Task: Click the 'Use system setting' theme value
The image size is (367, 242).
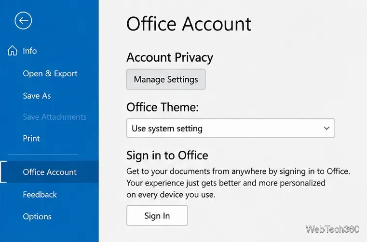Action: tap(167, 128)
